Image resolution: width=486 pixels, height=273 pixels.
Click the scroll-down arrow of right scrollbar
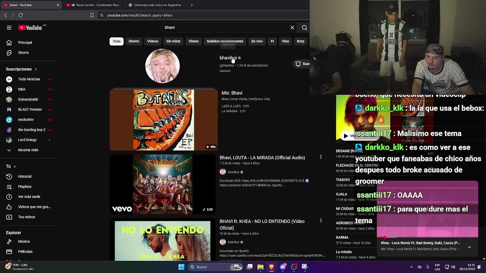pos(484,259)
